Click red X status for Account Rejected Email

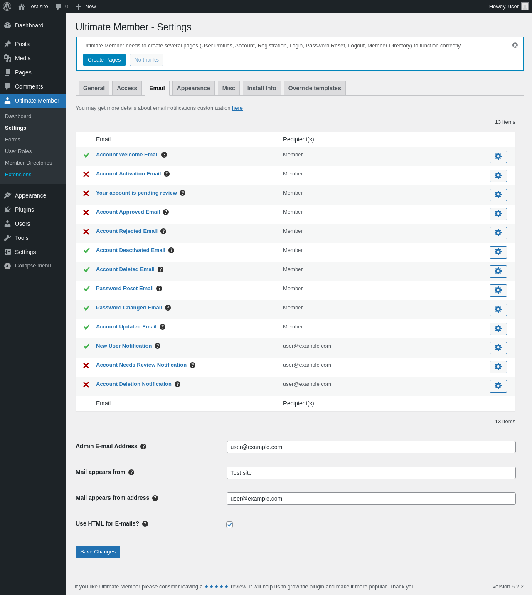point(86,232)
